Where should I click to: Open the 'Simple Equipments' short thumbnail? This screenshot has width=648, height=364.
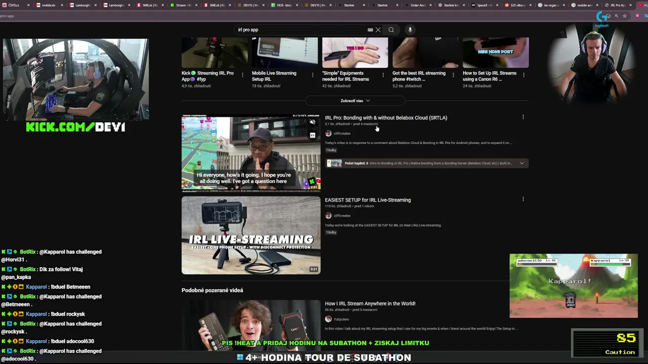coord(355,52)
